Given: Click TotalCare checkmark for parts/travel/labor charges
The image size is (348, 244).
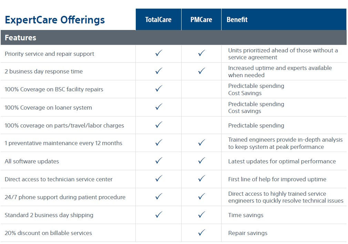Looking at the screenshot, I should pyautogui.click(x=158, y=125).
